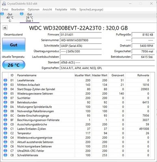Click status orb for ID C2 Temperatur

pyautogui.click(x=5, y=133)
